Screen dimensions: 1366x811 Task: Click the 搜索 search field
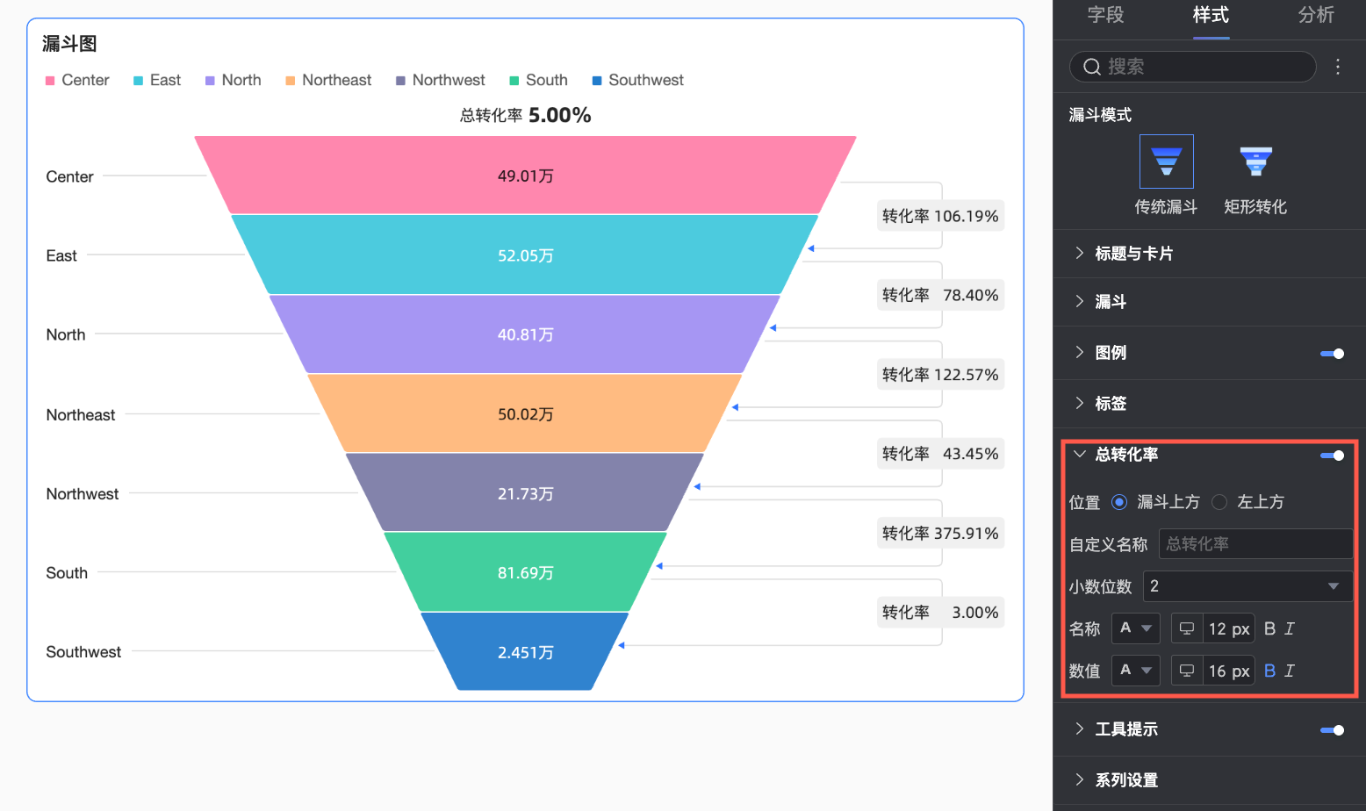point(1193,67)
